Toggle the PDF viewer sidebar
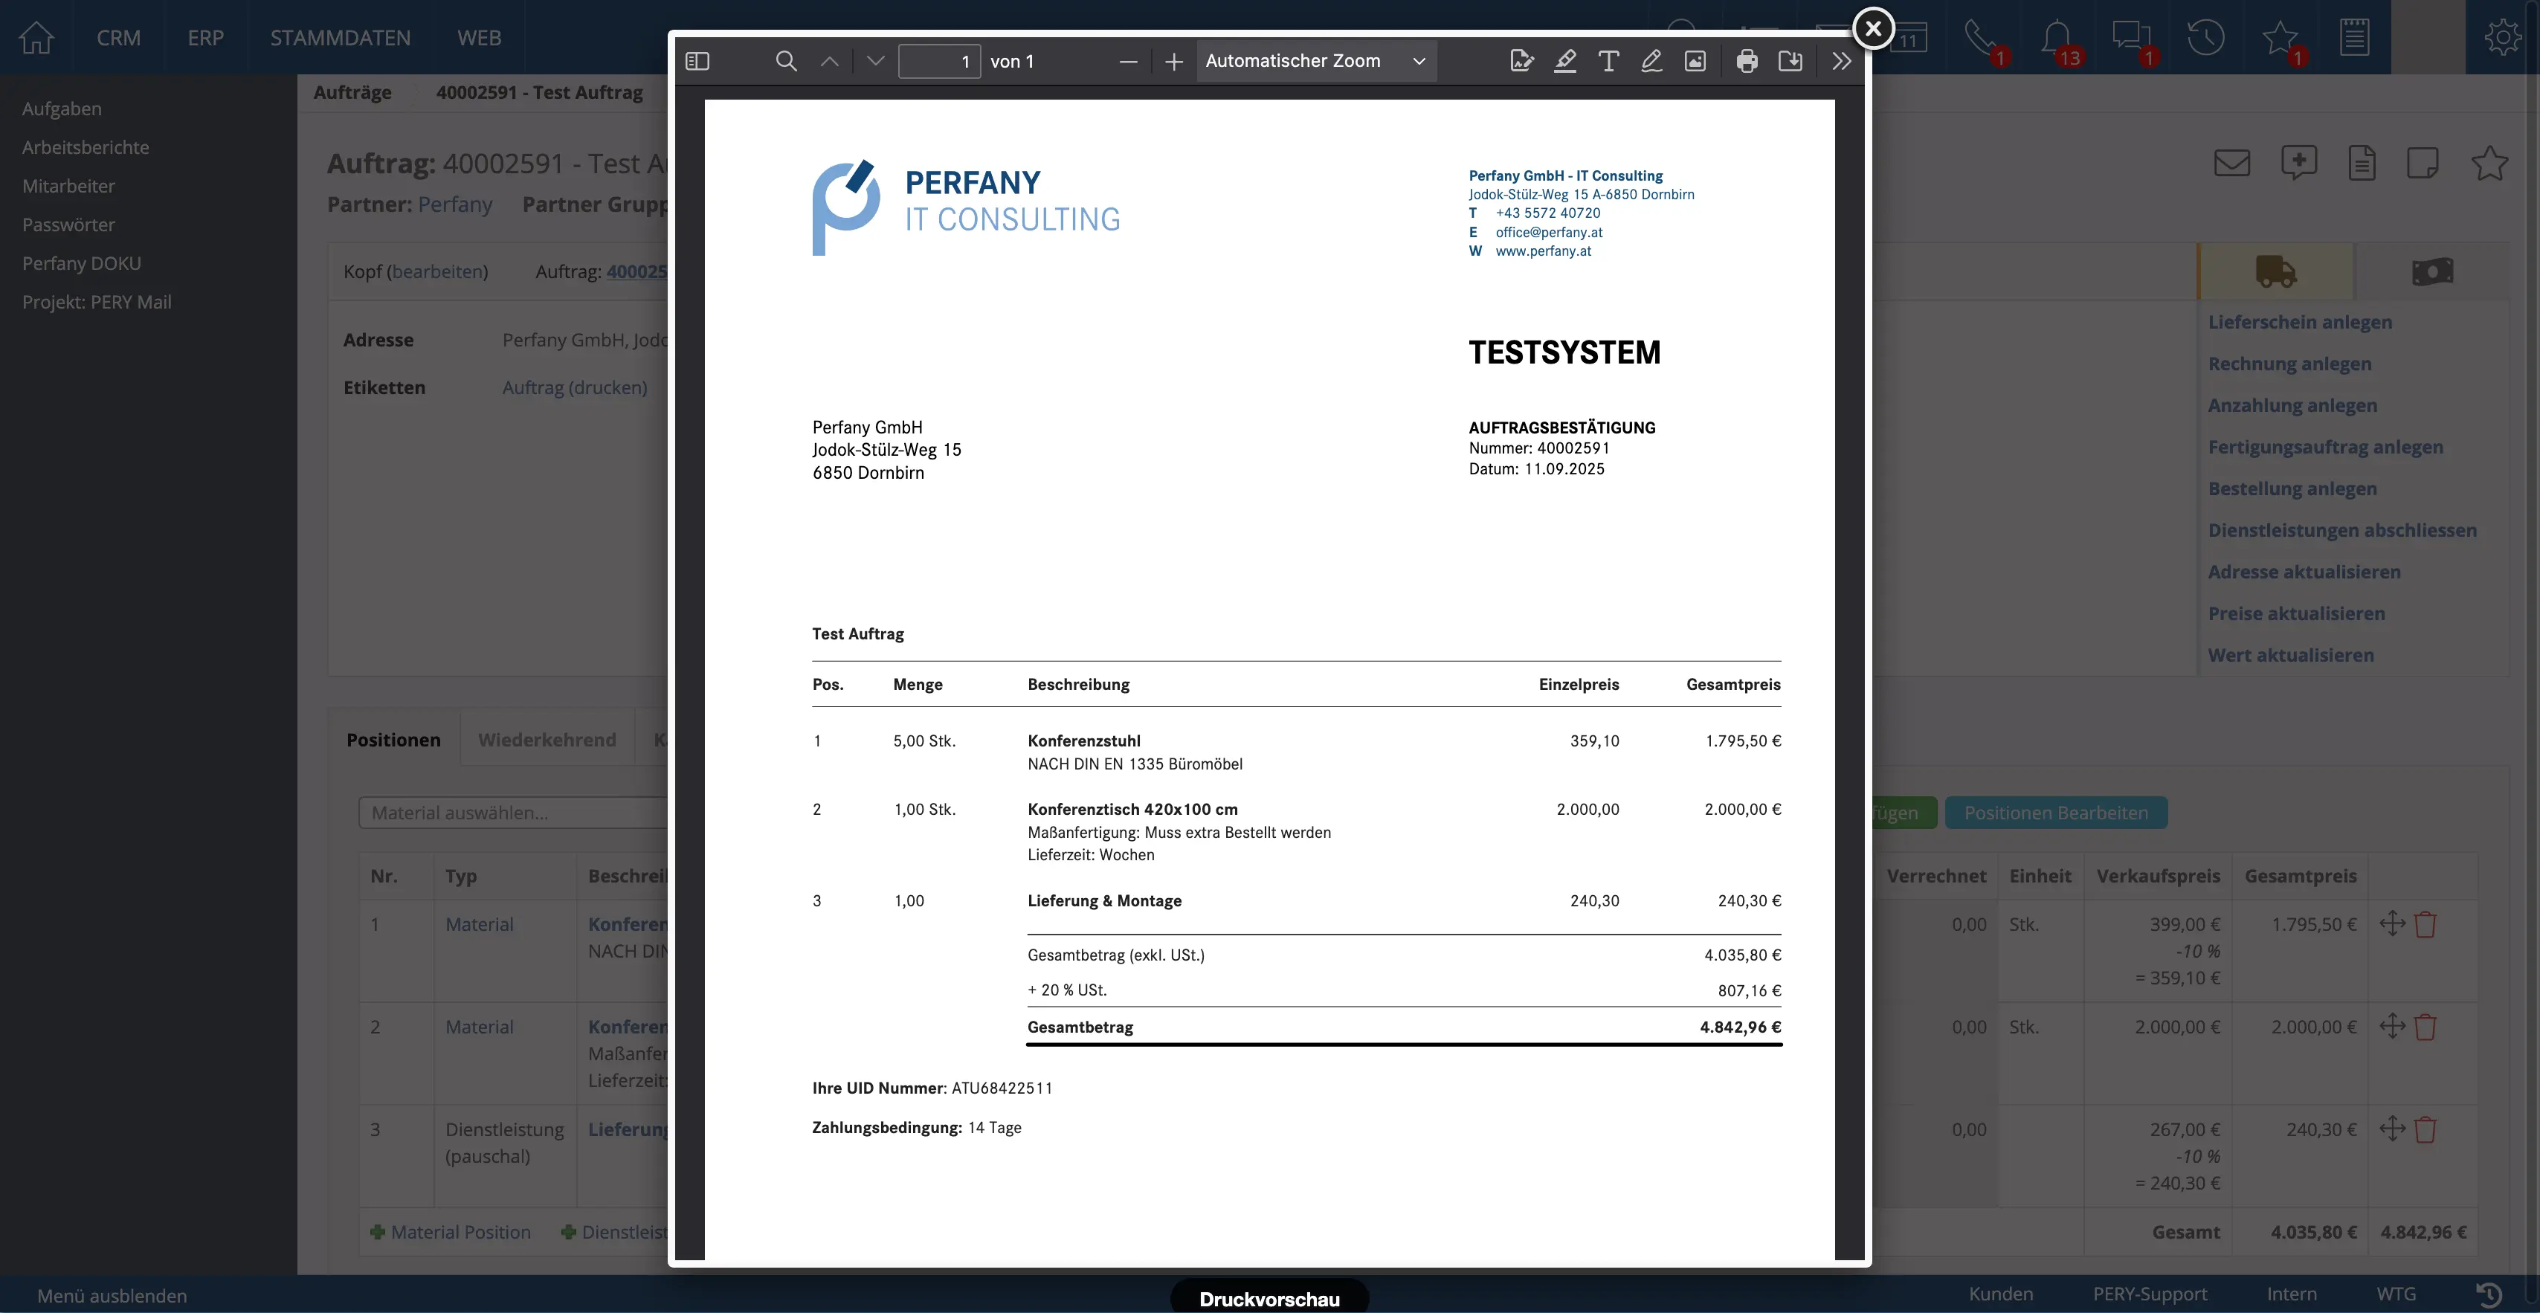Screen dimensions: 2540x1313 tap(697, 61)
